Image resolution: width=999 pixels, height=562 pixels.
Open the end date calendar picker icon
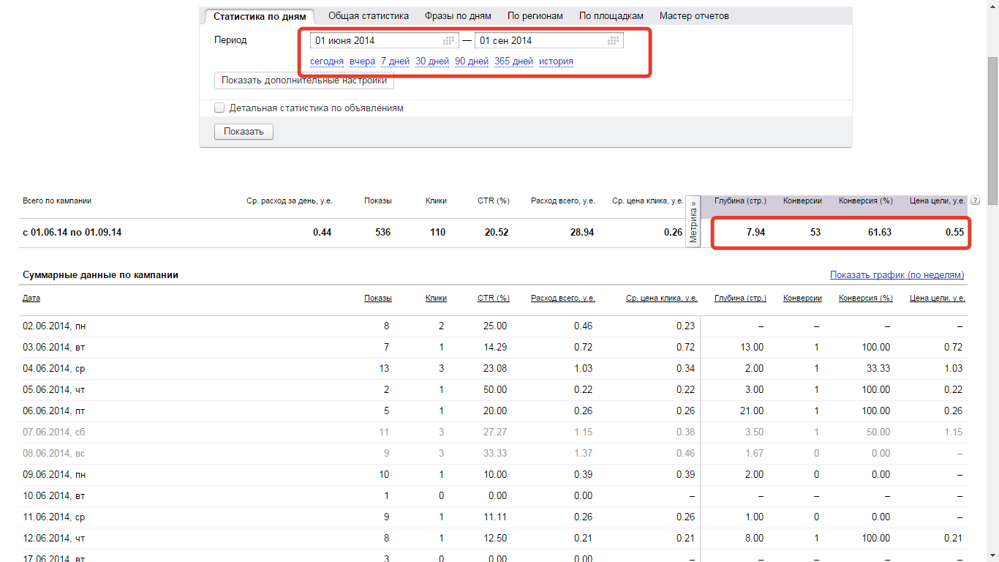click(613, 40)
